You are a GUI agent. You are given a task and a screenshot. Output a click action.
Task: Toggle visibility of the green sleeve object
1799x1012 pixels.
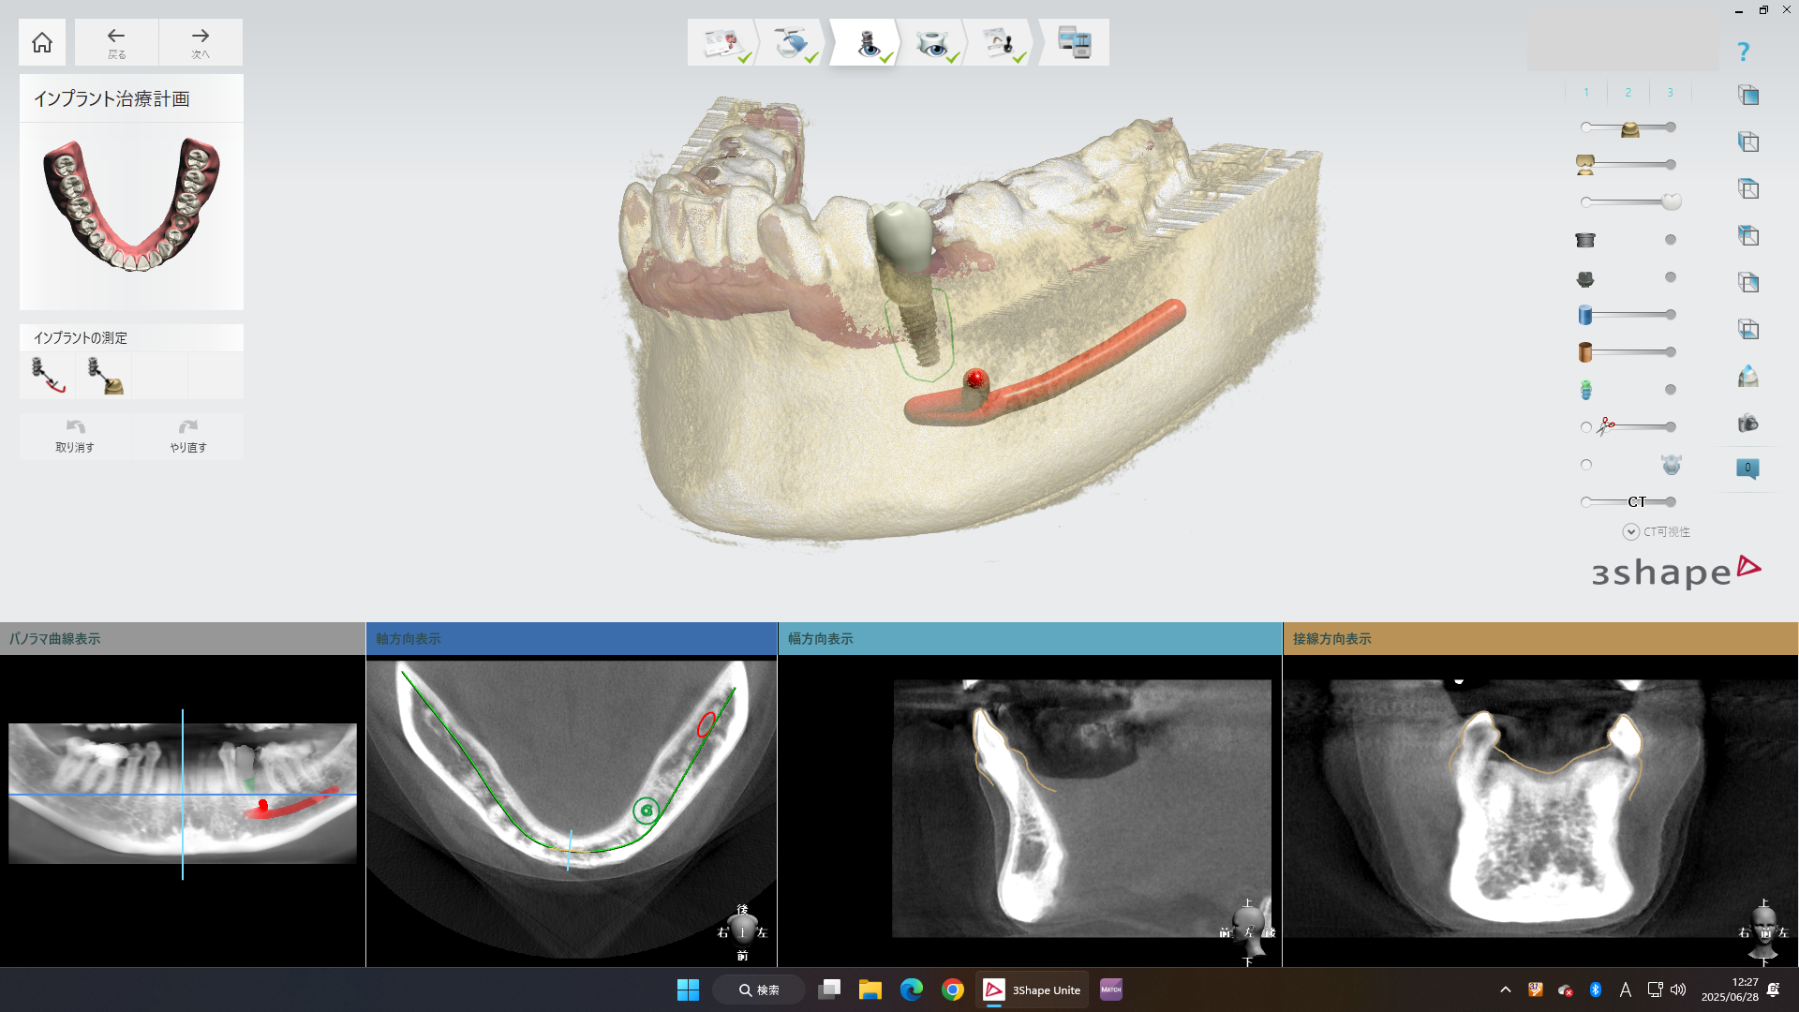coord(1670,390)
